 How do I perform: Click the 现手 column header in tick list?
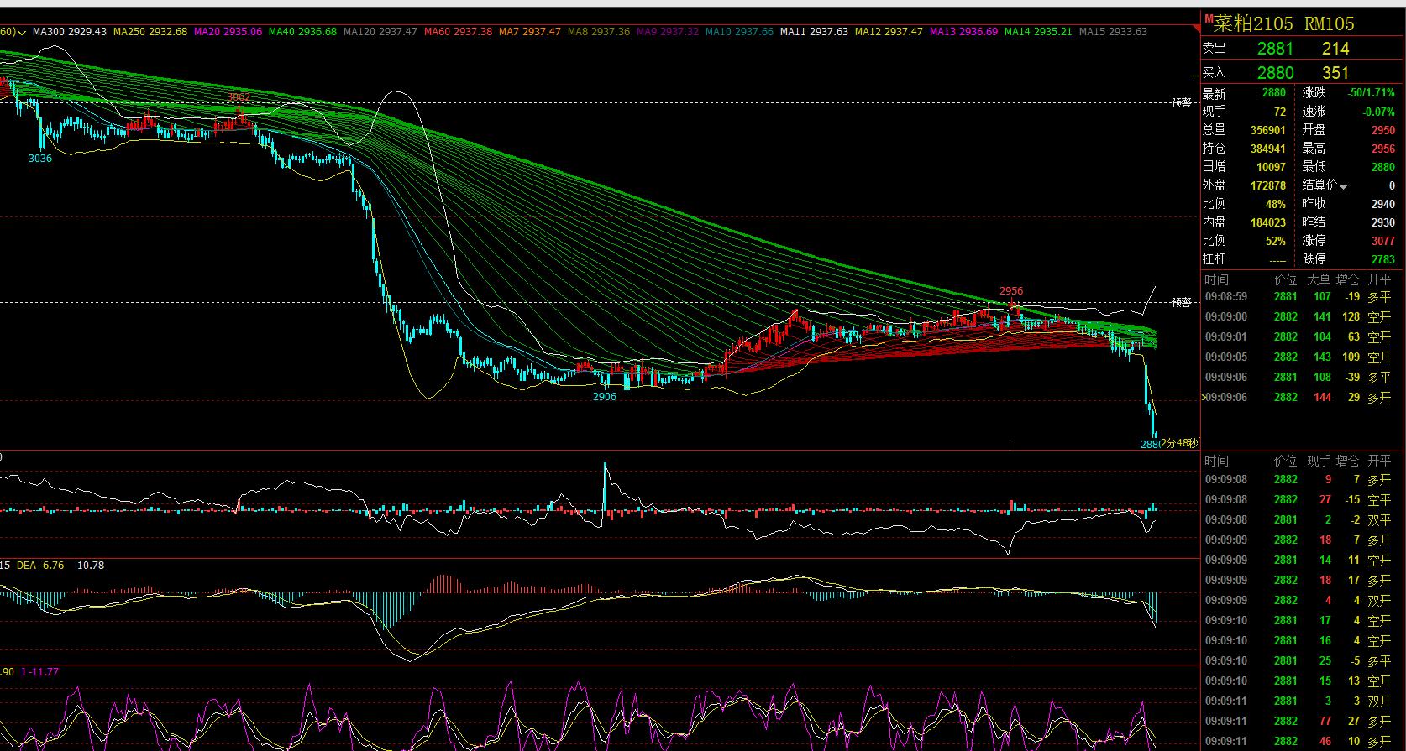pyautogui.click(x=1319, y=461)
